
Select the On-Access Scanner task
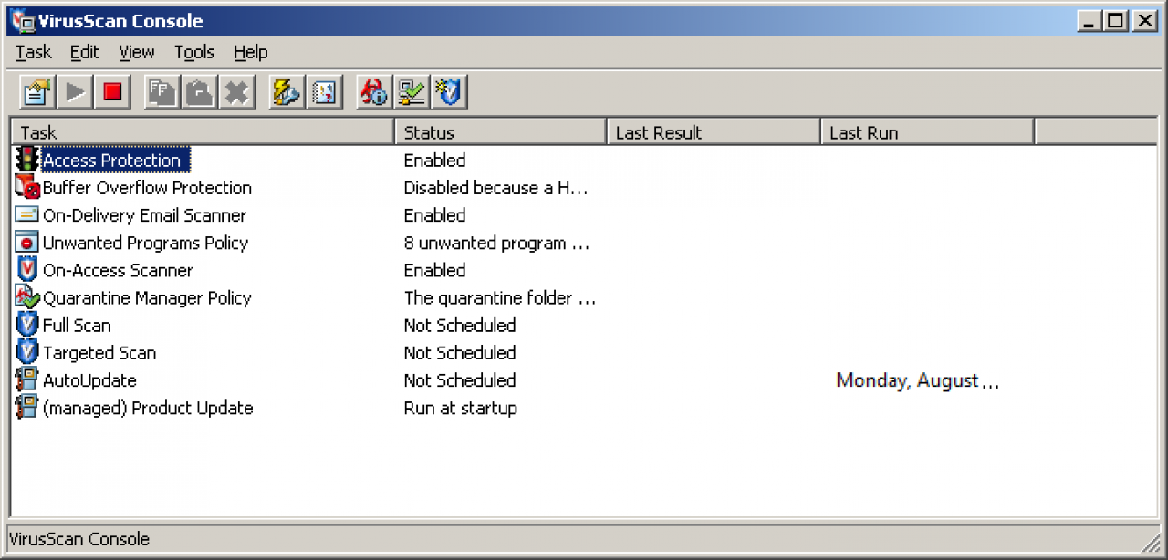coord(118,270)
